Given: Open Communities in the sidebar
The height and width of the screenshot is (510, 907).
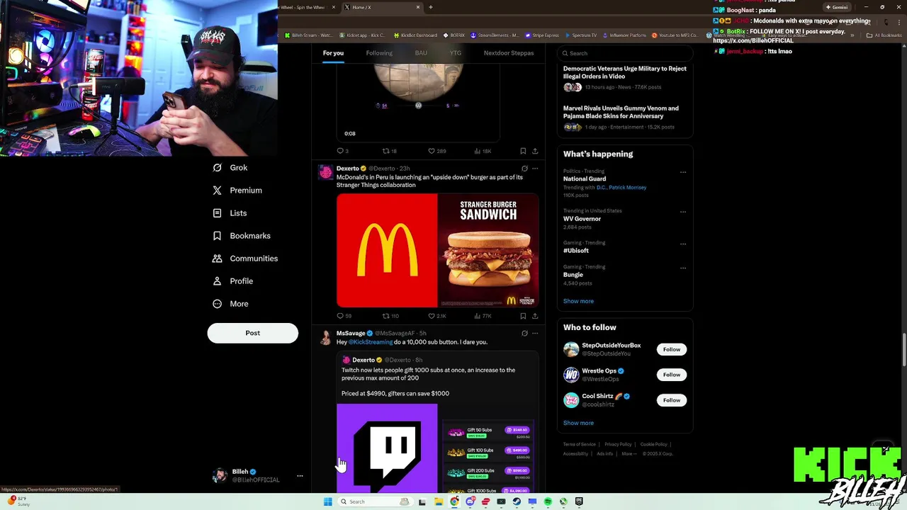Looking at the screenshot, I should pos(245,259).
